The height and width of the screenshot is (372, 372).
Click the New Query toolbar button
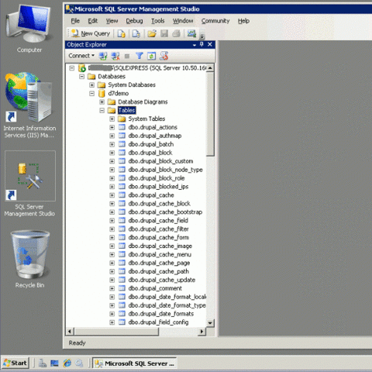pyautogui.click(x=91, y=33)
